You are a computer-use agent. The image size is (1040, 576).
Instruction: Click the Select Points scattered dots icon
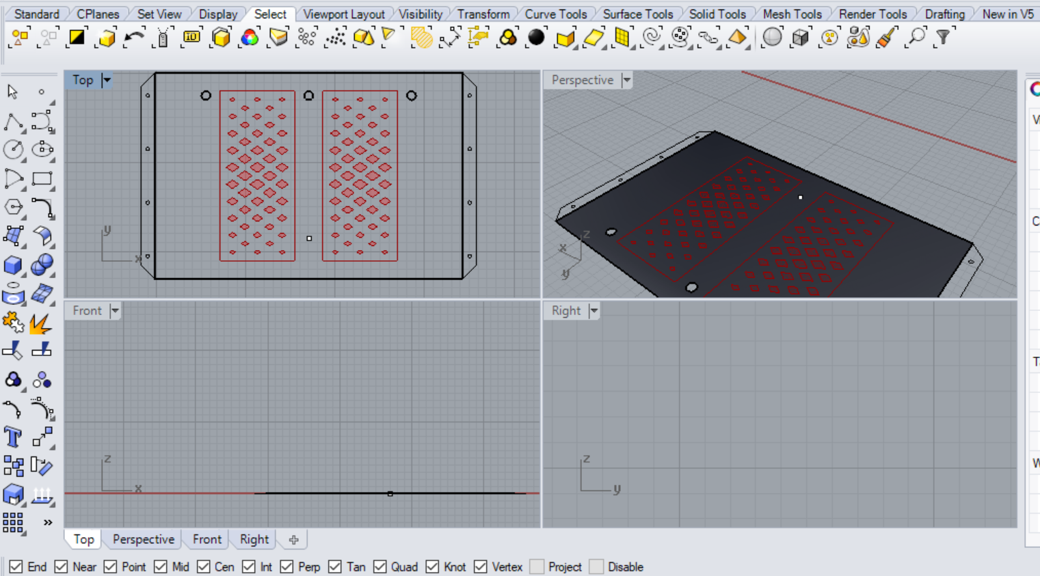click(335, 38)
